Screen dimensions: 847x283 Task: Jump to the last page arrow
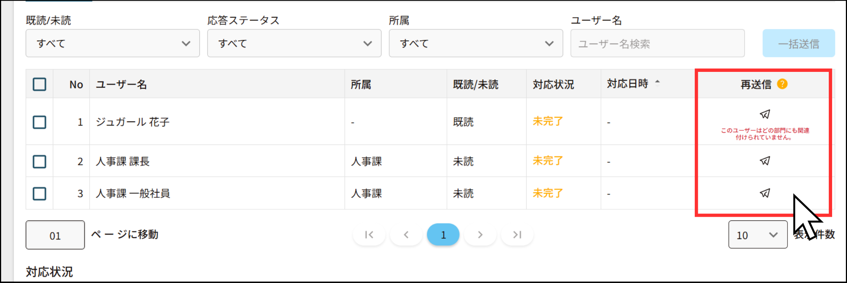click(x=517, y=235)
